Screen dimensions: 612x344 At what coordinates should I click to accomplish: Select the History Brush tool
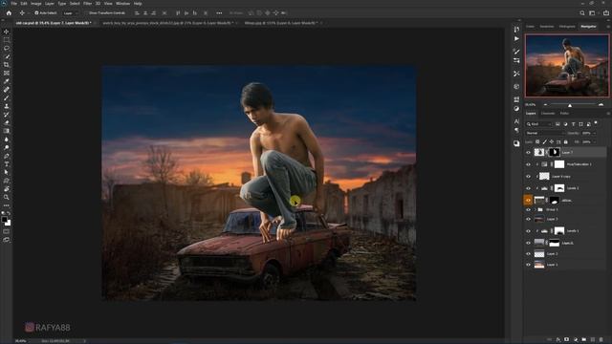pos(7,115)
